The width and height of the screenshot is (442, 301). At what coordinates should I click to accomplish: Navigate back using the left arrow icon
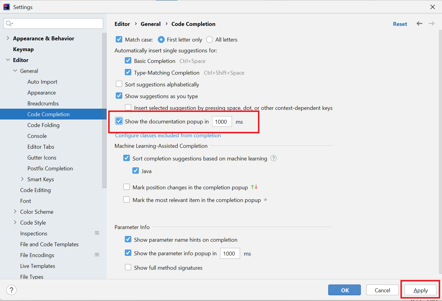click(x=419, y=23)
